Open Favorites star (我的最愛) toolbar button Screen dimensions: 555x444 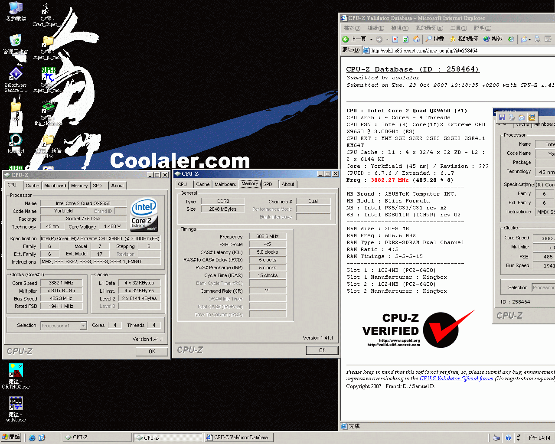tap(464, 39)
